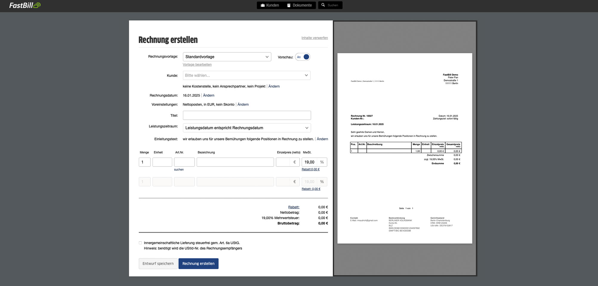The height and width of the screenshot is (286, 598).
Task: Open the Rechnungsvorlage dropdown
Action: click(x=227, y=57)
